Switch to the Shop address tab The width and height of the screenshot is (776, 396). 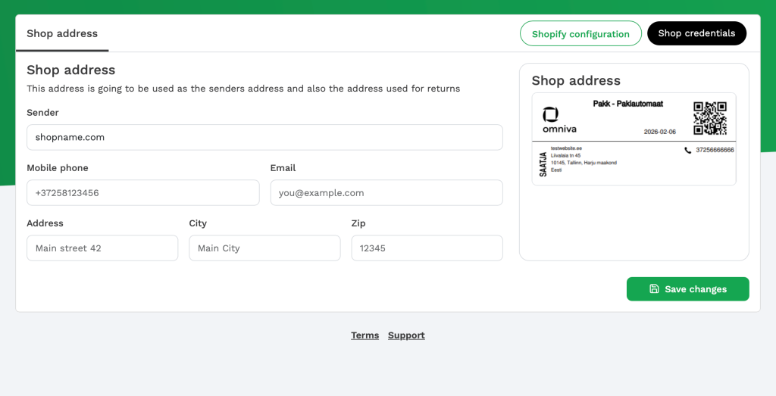pos(62,34)
